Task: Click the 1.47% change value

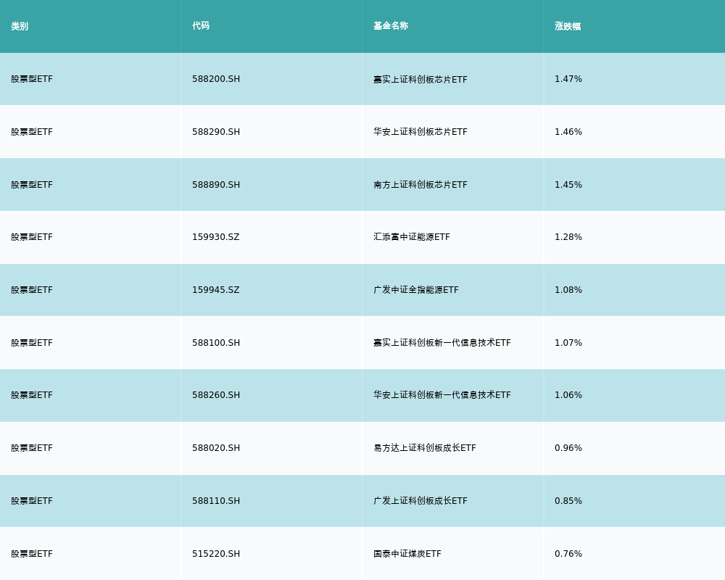Action: tap(568, 79)
